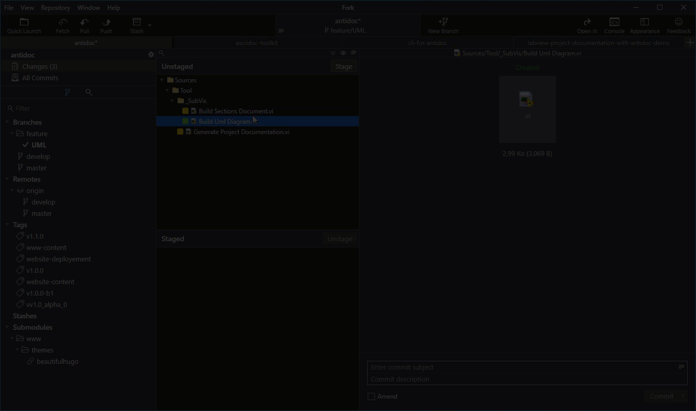Switch sidebar to branches view icon

[x=67, y=92]
